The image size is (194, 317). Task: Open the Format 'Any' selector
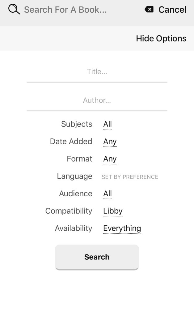(110, 159)
